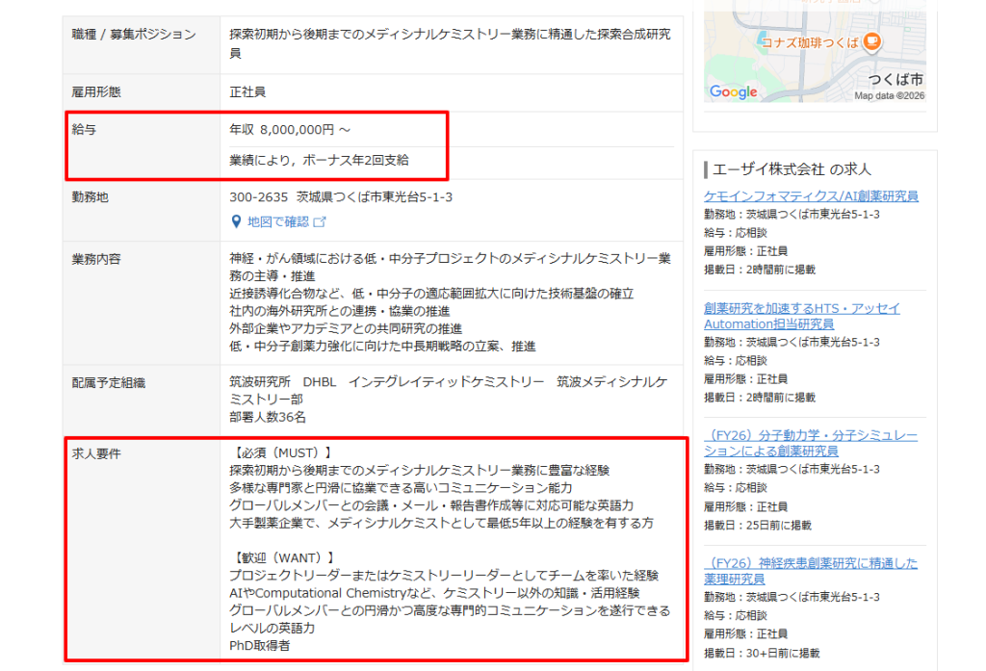Click the エーザイ株式会社 の求人 heading
Image resolution: width=986 pixels, height=671 pixels.
coord(791,169)
